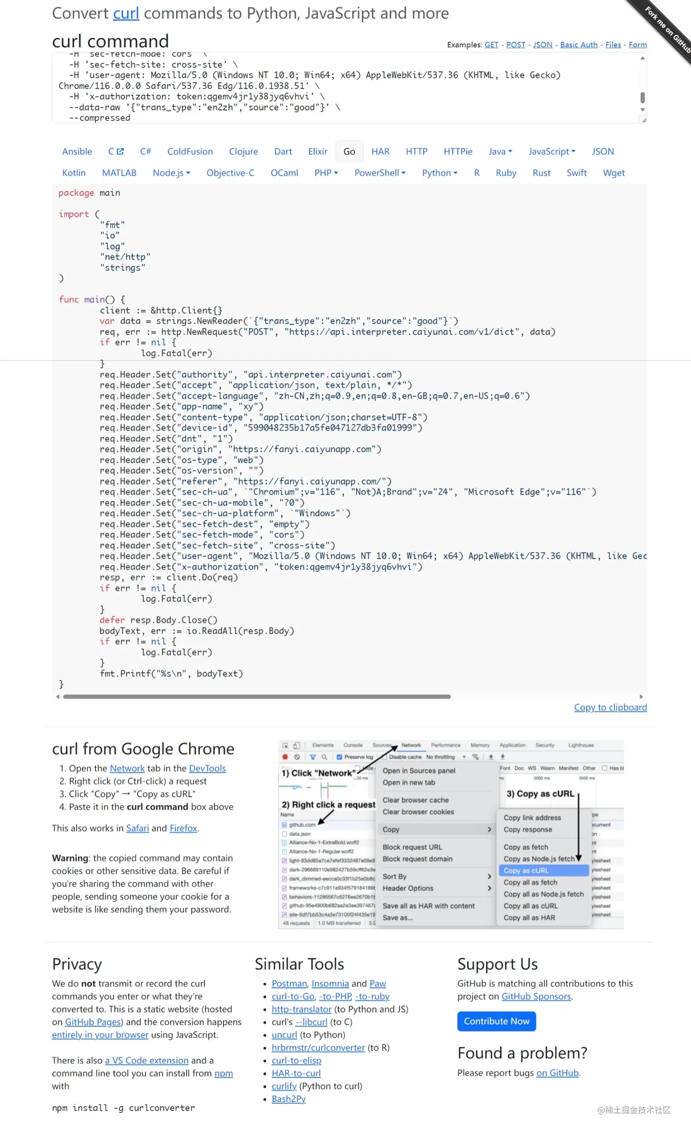Screen dimensions: 691x1135
Task: Select the MATLAB tab
Action: point(119,173)
